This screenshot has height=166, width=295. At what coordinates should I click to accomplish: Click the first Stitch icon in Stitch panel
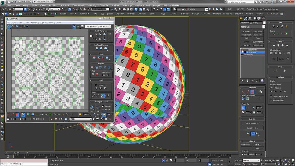coord(94,58)
